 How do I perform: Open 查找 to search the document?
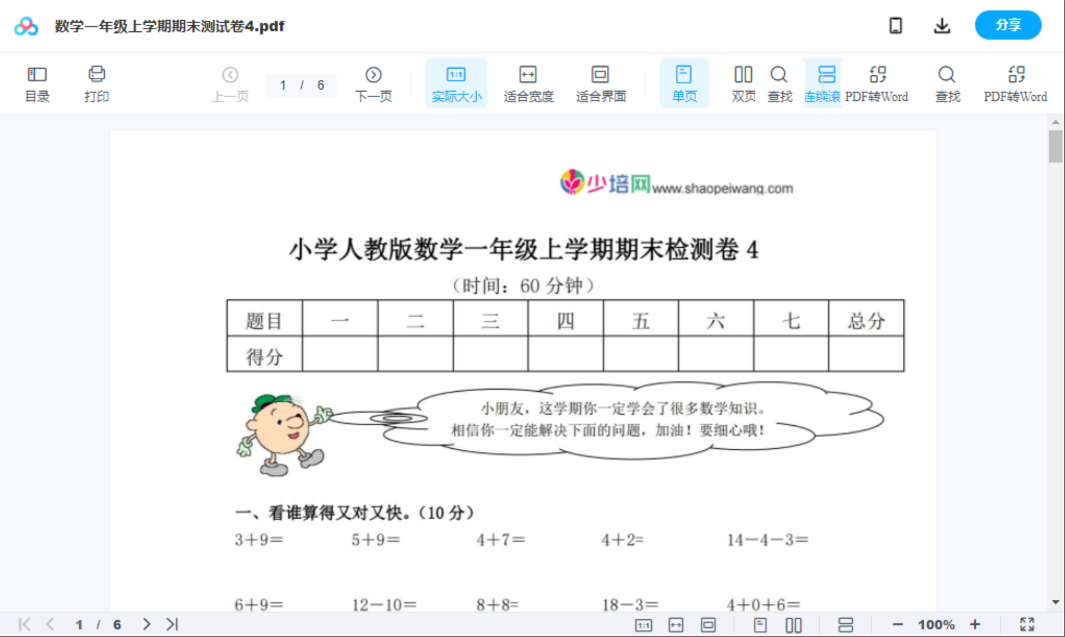[779, 83]
